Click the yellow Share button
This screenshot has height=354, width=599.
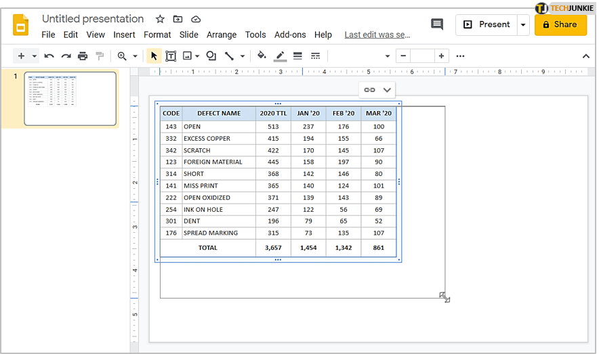560,25
